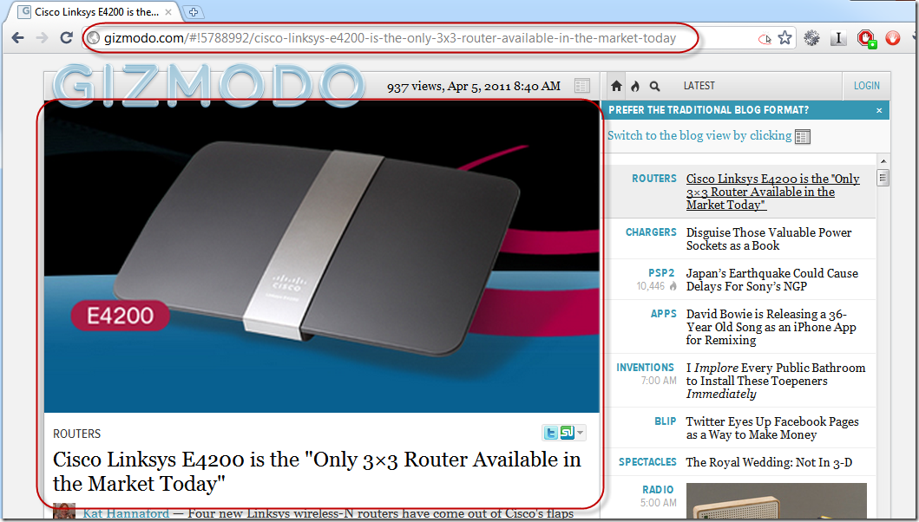Click "Switch to the blog view by clicking"
Image resolution: width=919 pixels, height=522 pixels.
(699, 135)
